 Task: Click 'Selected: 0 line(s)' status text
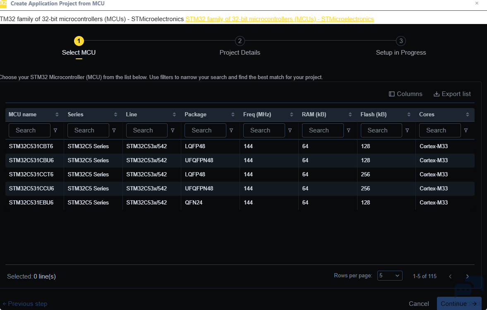[31, 276]
